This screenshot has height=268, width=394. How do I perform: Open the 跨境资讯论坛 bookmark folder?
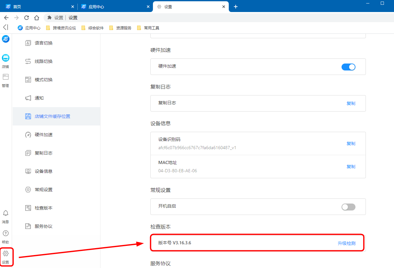(x=61, y=28)
